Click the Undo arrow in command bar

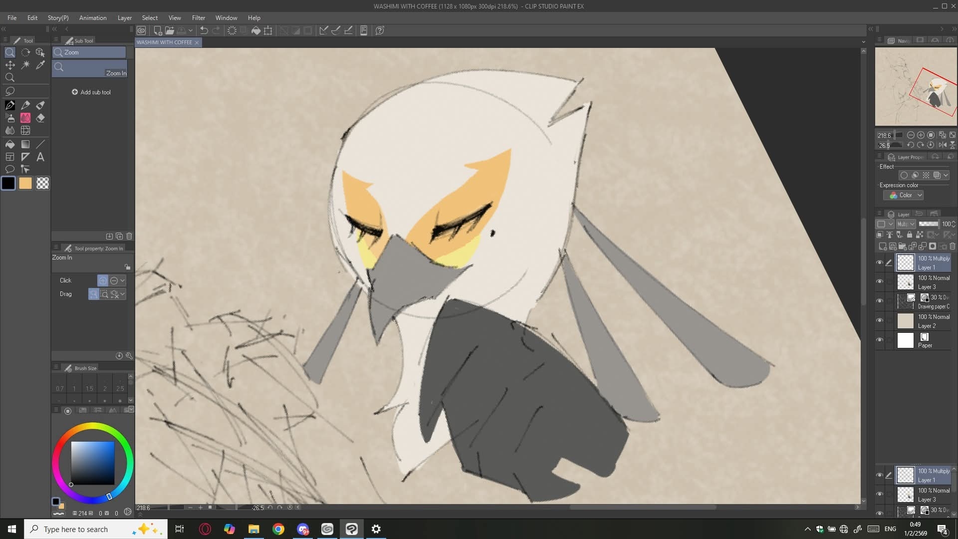204,30
